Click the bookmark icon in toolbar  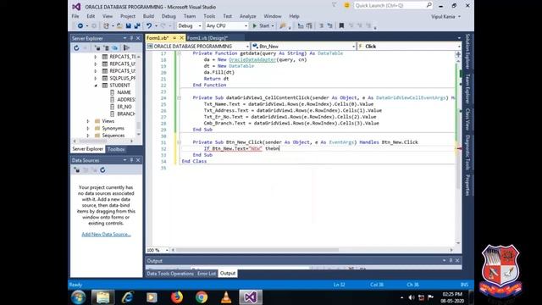click(x=341, y=26)
